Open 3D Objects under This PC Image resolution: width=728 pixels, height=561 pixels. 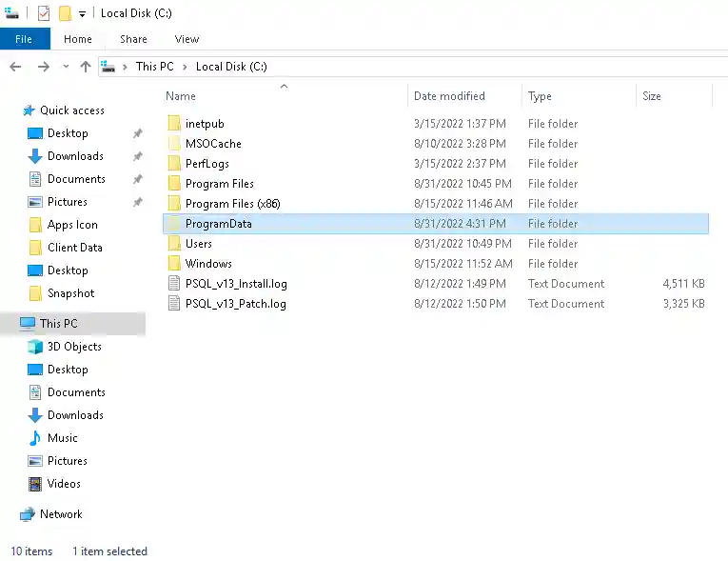pos(74,347)
